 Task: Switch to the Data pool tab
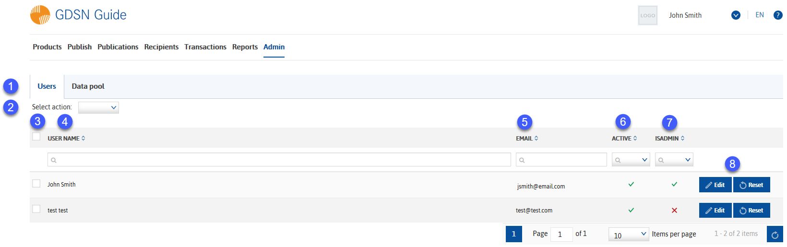click(x=88, y=86)
